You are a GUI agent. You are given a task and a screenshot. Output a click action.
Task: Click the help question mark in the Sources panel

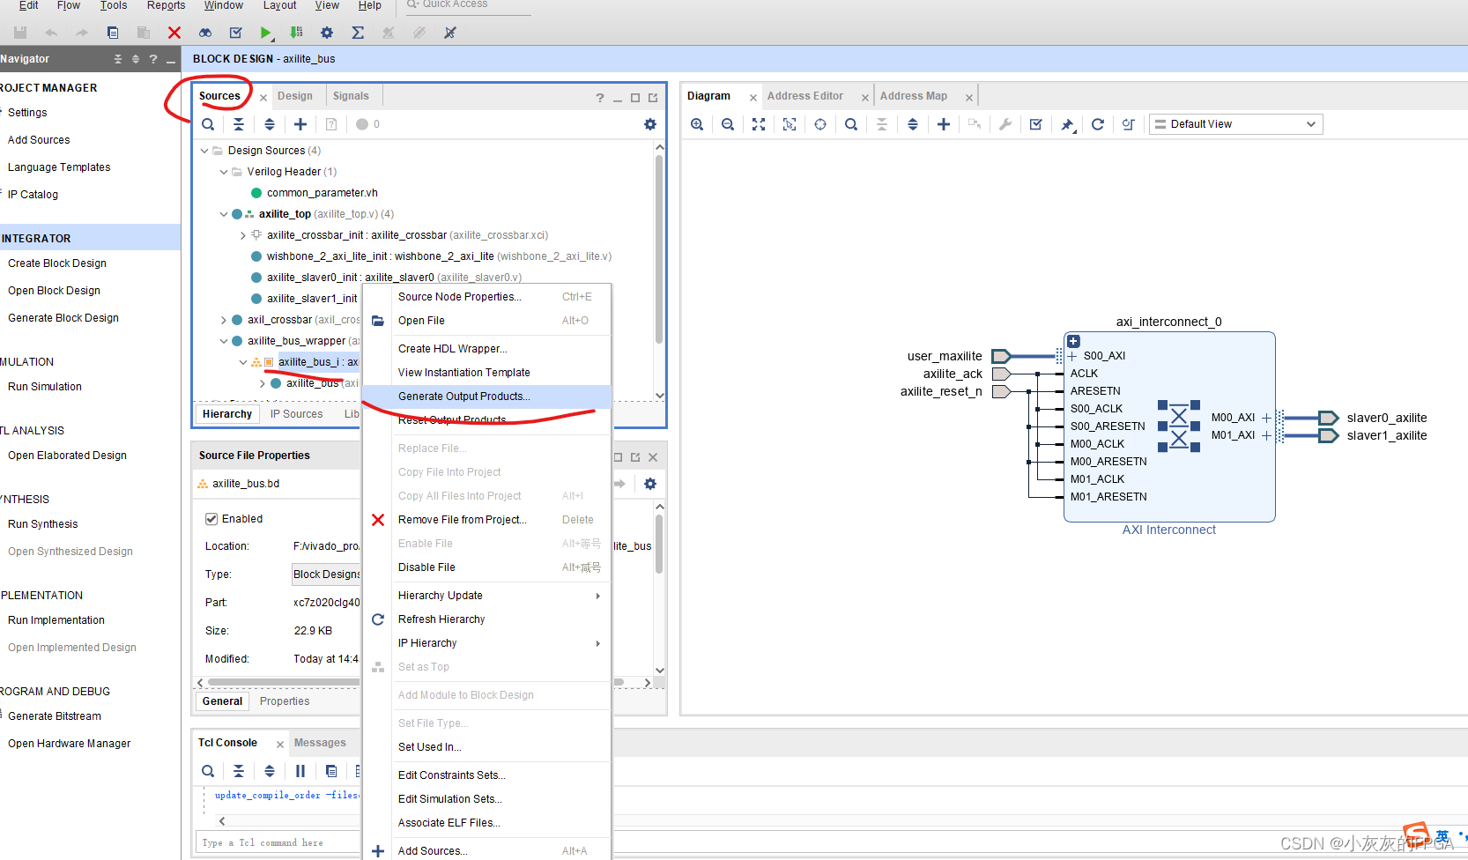click(600, 98)
